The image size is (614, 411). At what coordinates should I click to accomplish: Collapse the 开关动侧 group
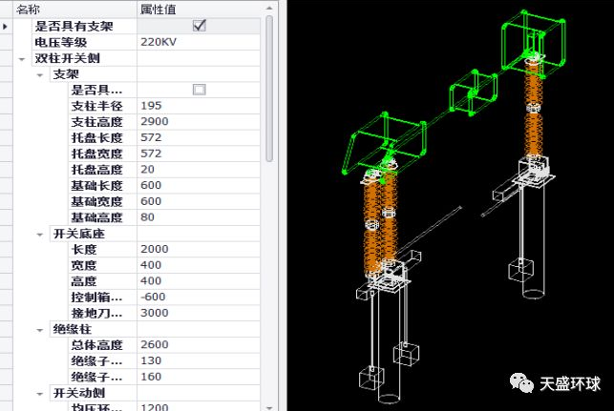pyautogui.click(x=40, y=394)
